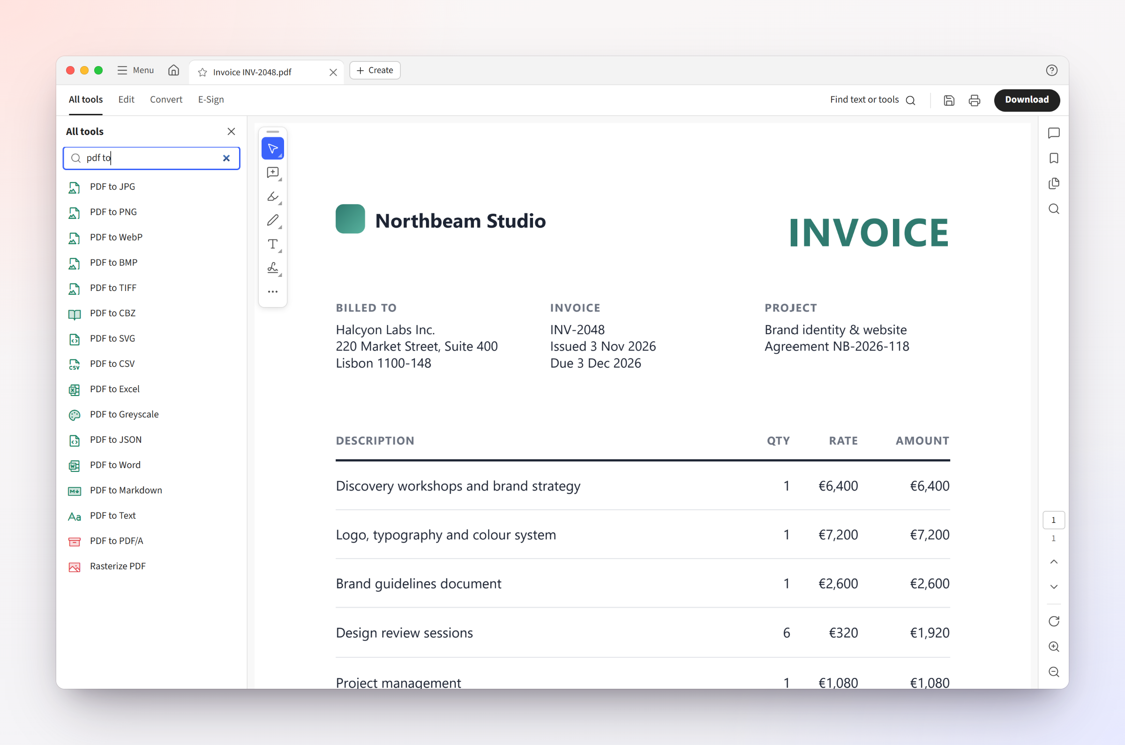Open the comments panel icon

(x=1054, y=133)
